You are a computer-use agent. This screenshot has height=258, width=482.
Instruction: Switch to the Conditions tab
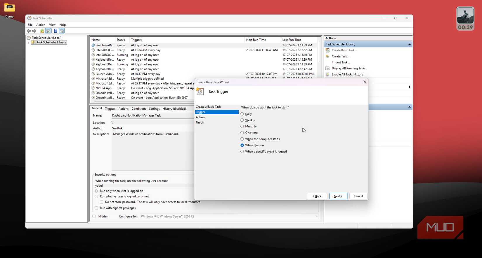pyautogui.click(x=139, y=109)
